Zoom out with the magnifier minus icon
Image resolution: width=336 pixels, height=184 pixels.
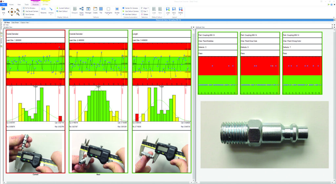[18, 14]
